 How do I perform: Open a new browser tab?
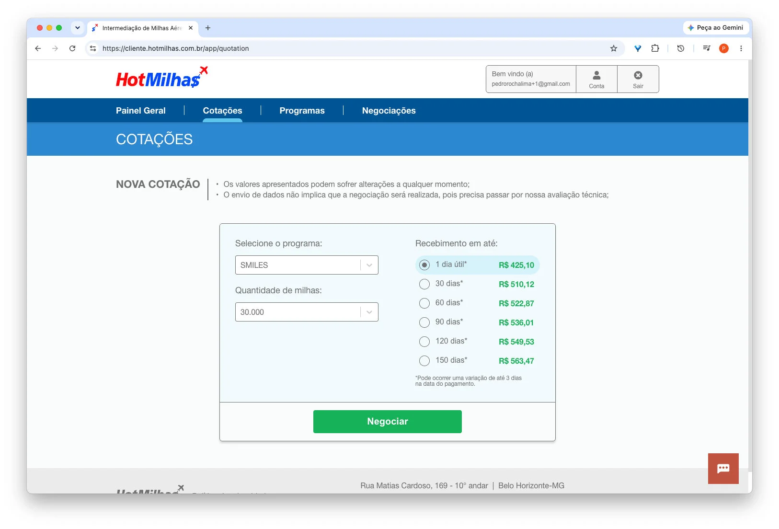pos(208,28)
